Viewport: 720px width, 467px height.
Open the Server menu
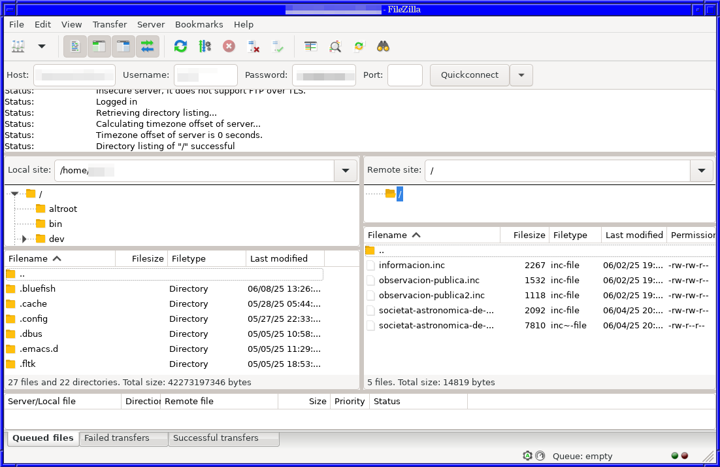coord(151,24)
